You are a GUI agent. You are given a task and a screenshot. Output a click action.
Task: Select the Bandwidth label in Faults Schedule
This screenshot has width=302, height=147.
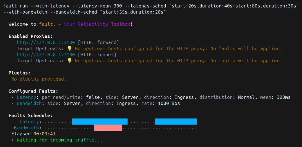coord(27,128)
